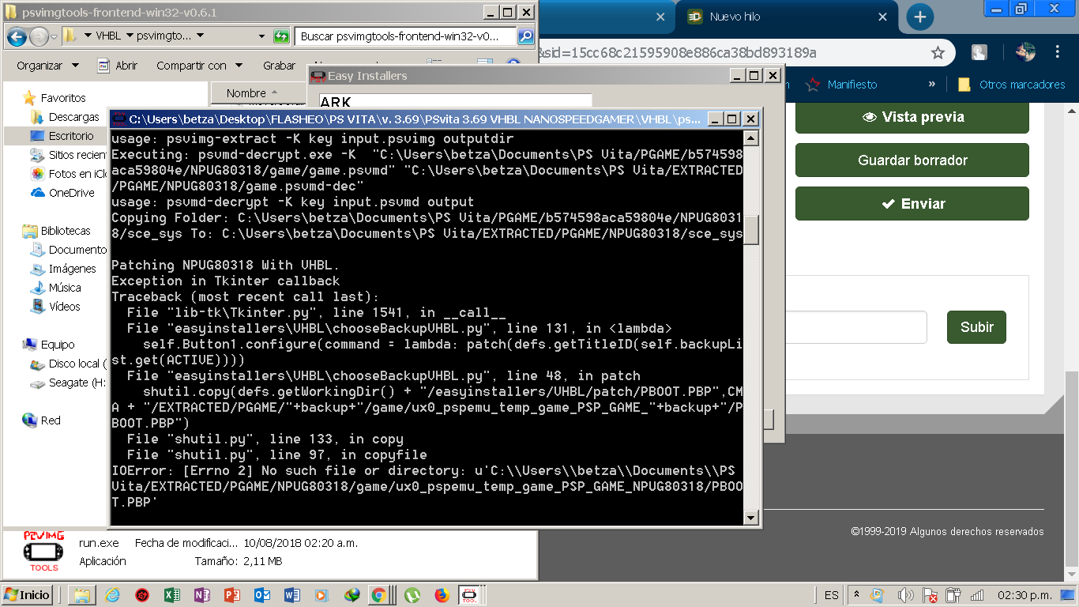Open uTorrent from the taskbar
This screenshot has height=607, width=1079.
pyautogui.click(x=412, y=595)
